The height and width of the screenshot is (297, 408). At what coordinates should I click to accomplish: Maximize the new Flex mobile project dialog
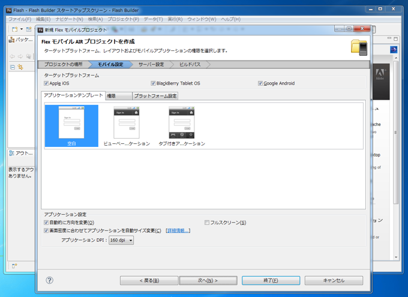[349, 29]
